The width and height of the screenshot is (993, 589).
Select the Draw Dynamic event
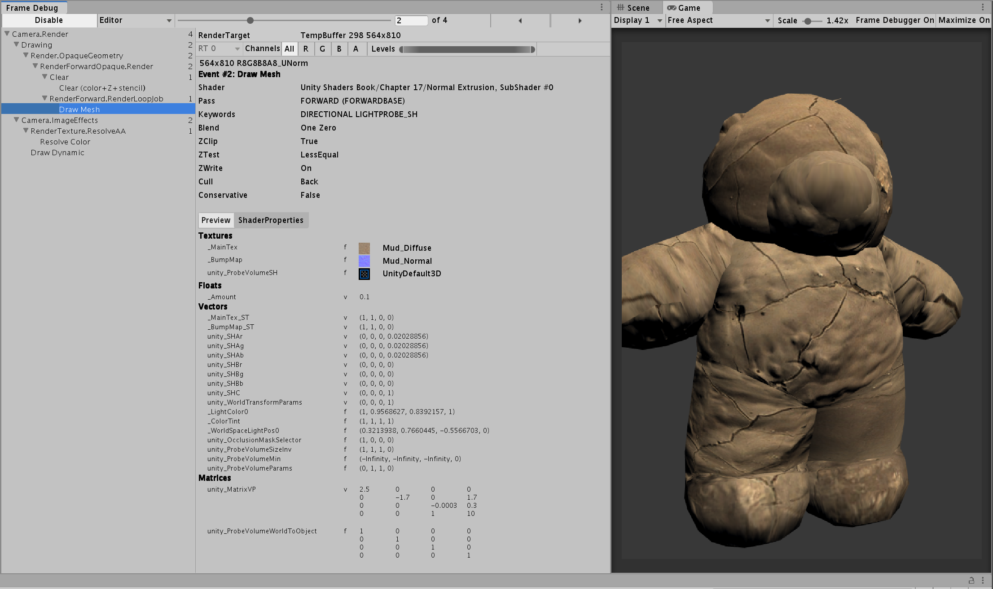(57, 153)
